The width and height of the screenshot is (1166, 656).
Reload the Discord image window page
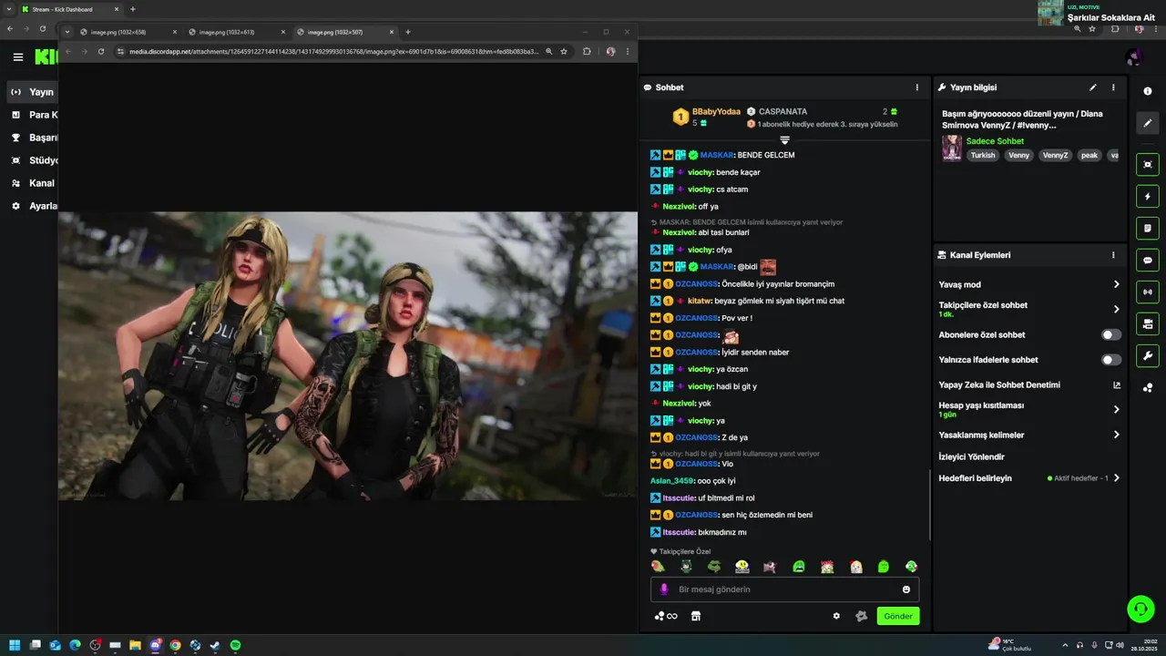101,52
